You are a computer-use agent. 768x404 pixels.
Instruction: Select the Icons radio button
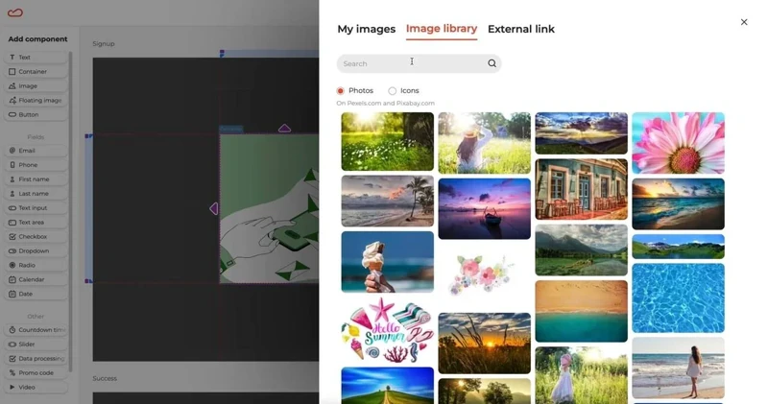tap(393, 90)
